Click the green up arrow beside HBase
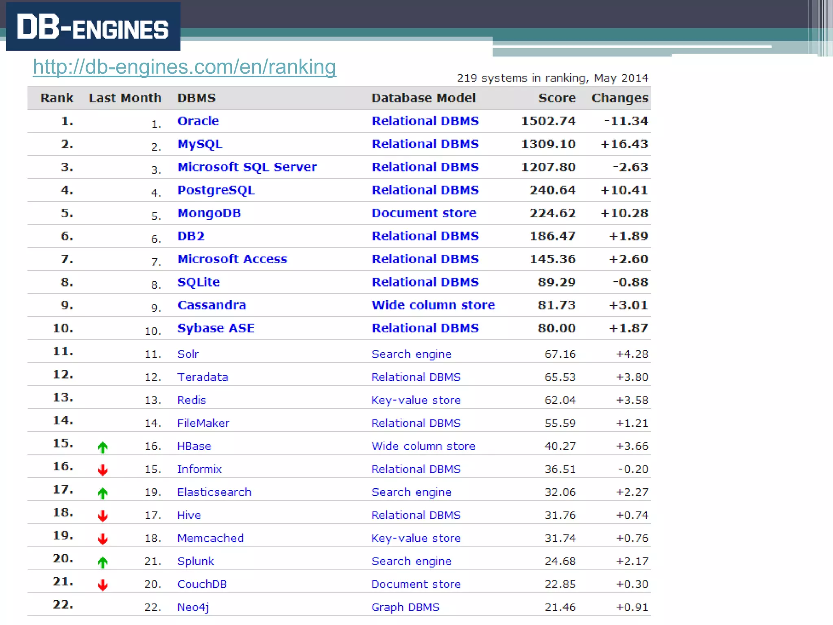Viewport: 833px width, 625px height. [102, 448]
